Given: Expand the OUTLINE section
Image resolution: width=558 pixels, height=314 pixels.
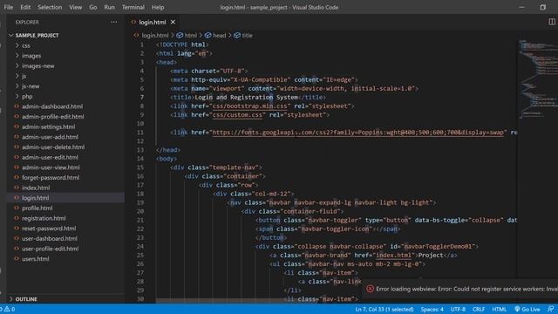Looking at the screenshot, I should coord(26,298).
